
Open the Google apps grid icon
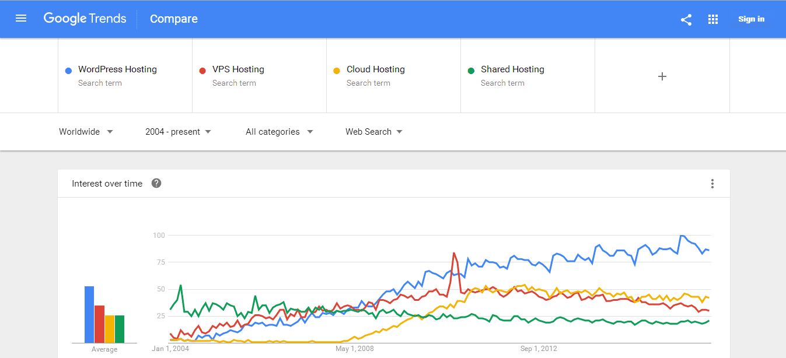click(x=713, y=19)
